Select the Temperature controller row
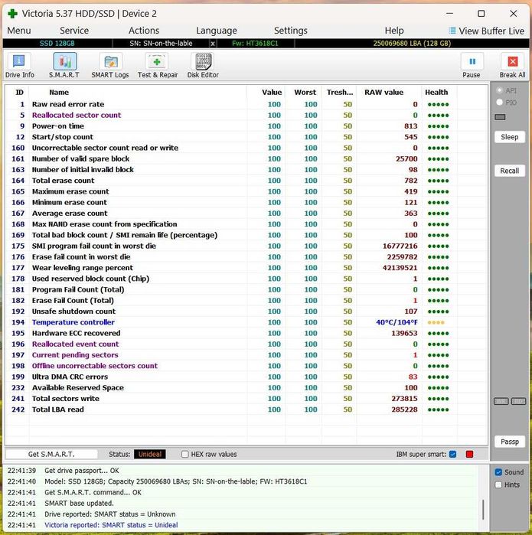Image resolution: width=532 pixels, height=535 pixels. 246,322
